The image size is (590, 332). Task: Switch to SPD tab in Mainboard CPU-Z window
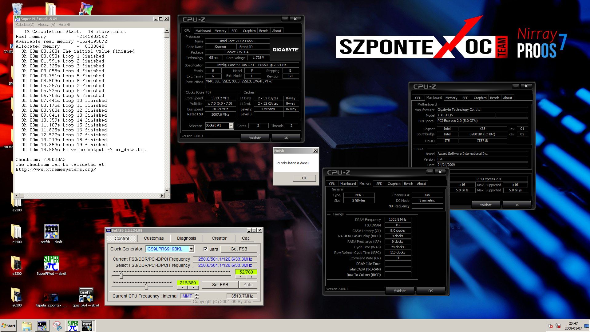465,98
